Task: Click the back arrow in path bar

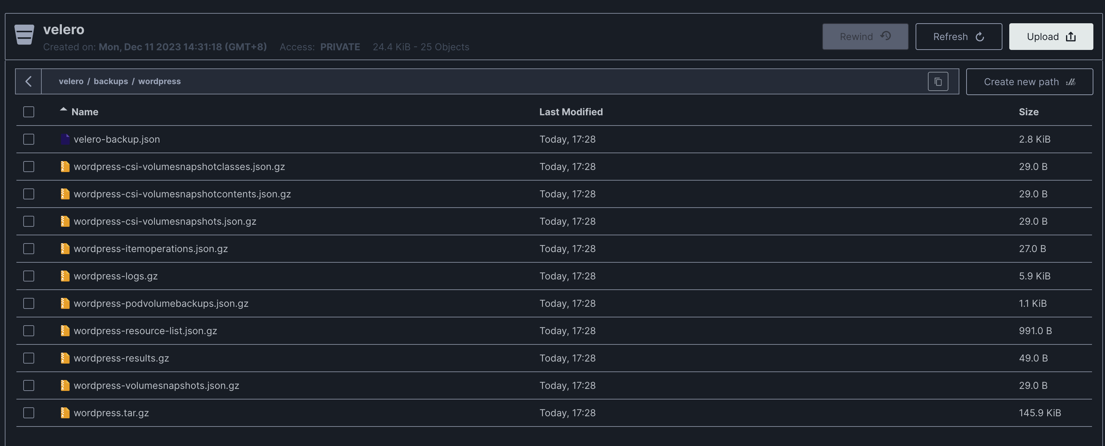Action: pyautogui.click(x=28, y=81)
